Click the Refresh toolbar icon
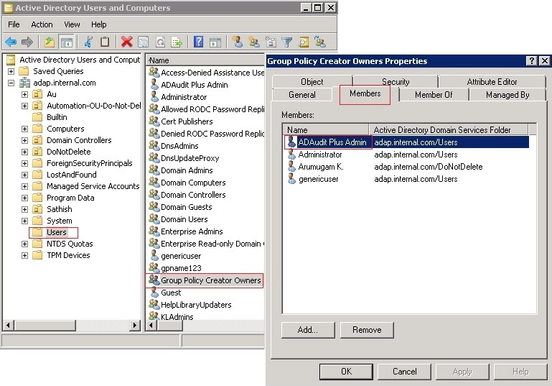This screenshot has height=386, width=552. 159,42
